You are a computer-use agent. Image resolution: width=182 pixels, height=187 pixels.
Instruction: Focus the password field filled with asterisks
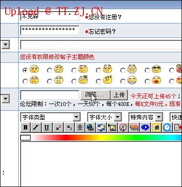pos(50,30)
